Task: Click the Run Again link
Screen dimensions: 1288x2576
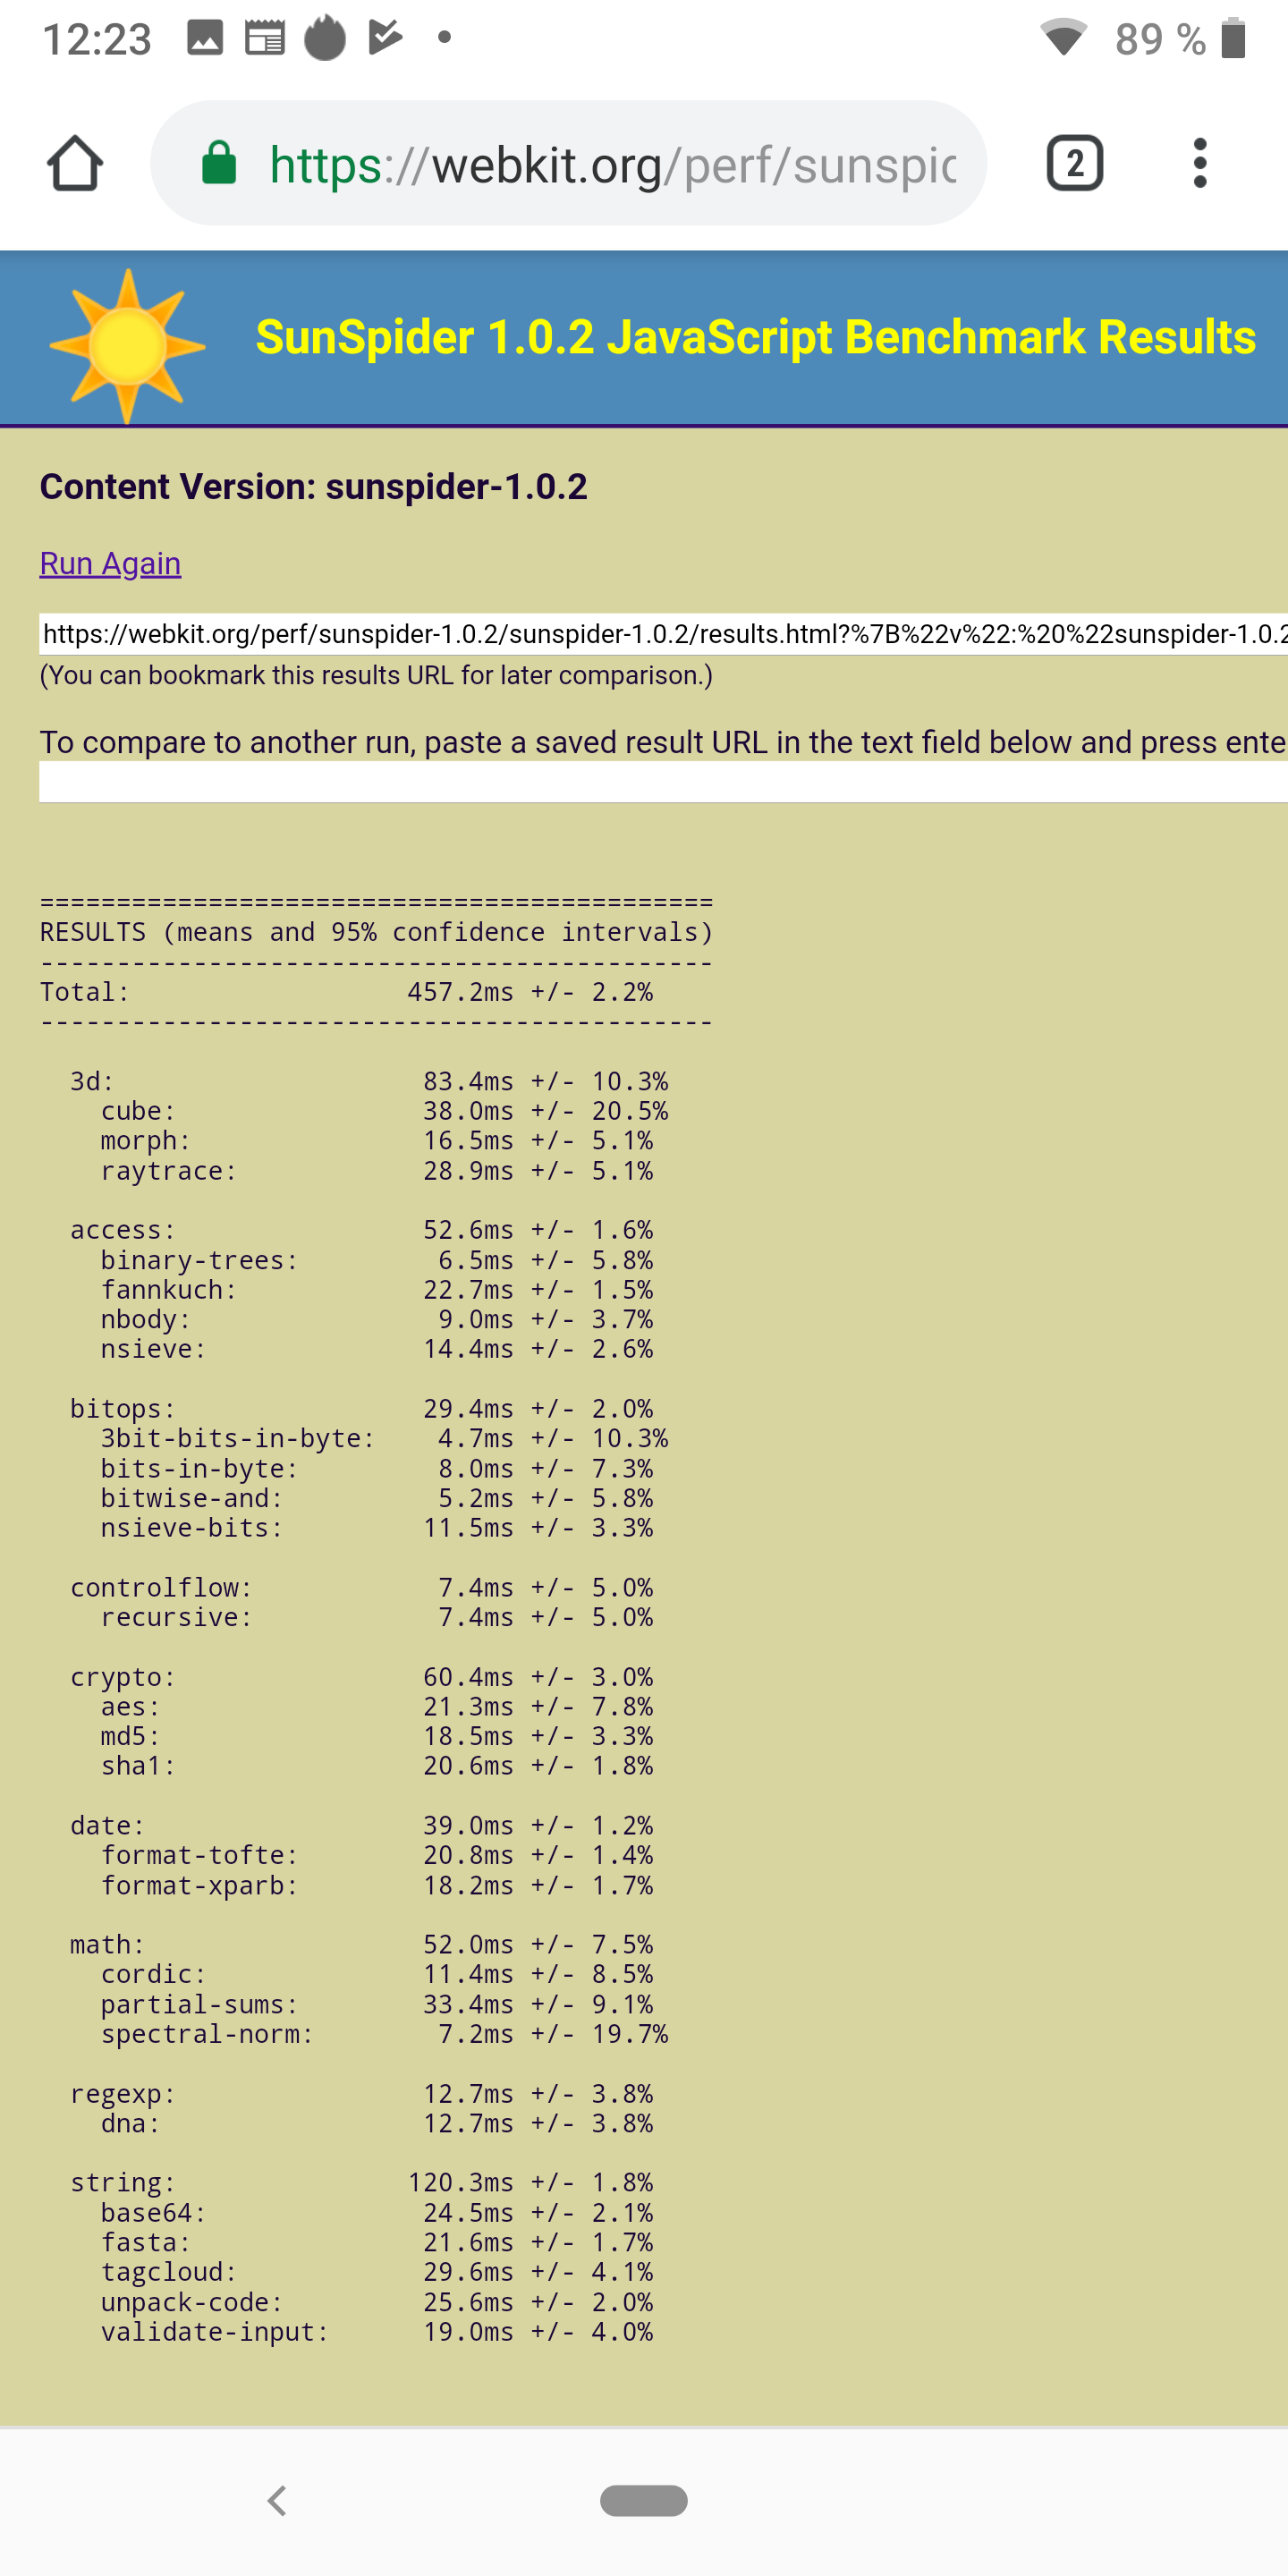Action: pyautogui.click(x=110, y=564)
